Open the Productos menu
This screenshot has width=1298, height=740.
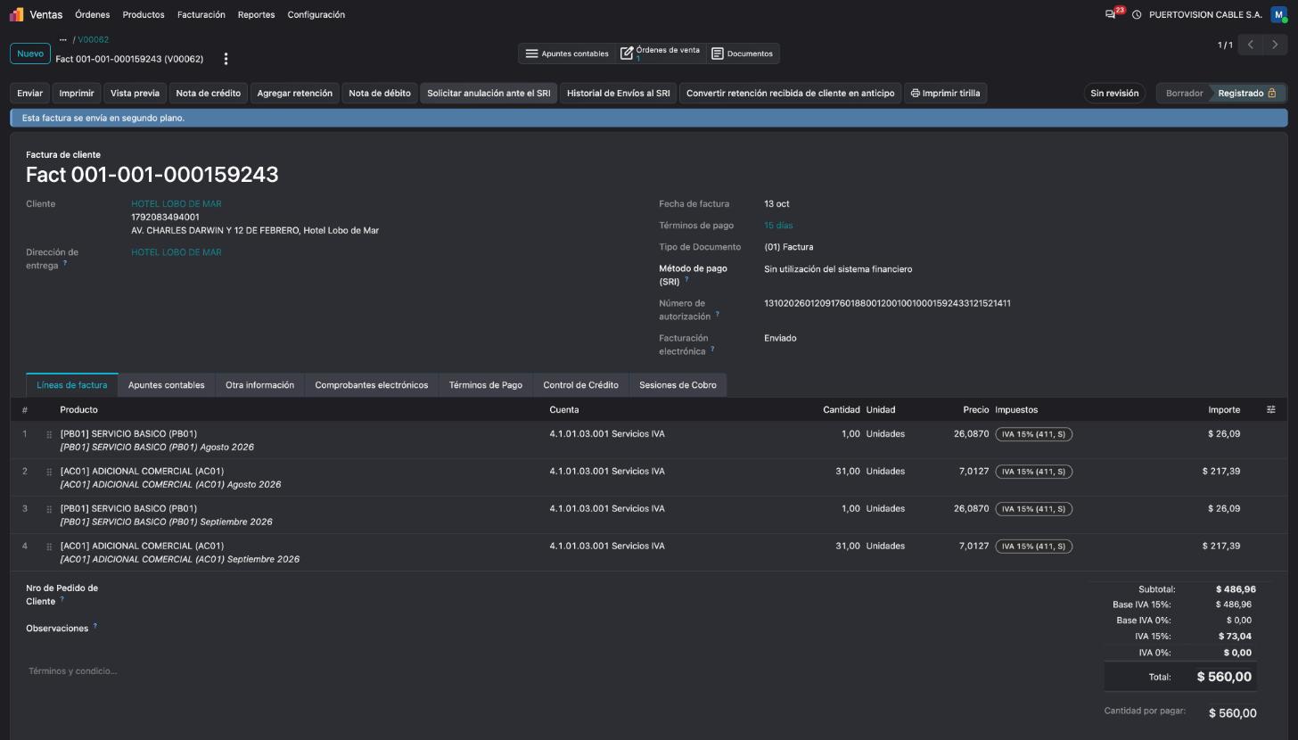144,14
